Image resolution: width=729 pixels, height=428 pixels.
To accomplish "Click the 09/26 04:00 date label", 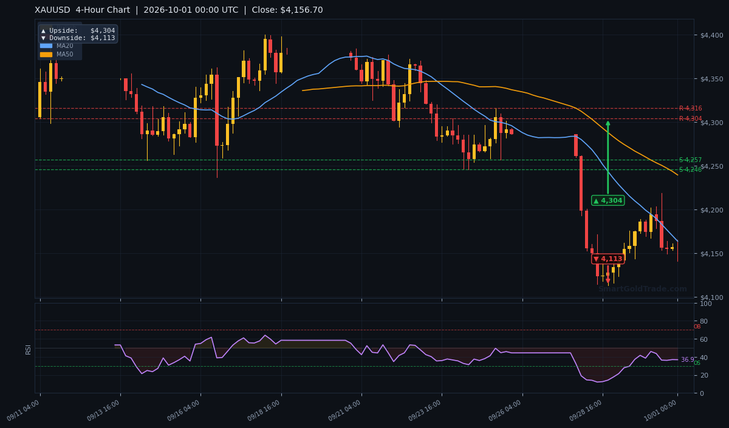I will tap(506, 410).
